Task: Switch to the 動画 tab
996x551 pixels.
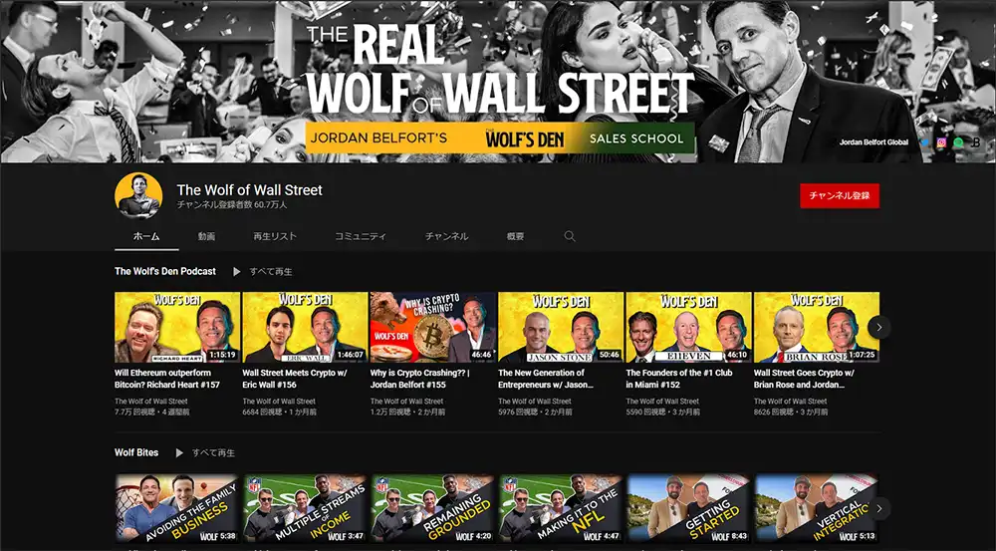Action: [x=206, y=236]
